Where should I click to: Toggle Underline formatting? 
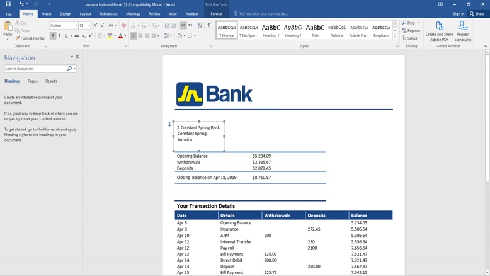click(66, 36)
